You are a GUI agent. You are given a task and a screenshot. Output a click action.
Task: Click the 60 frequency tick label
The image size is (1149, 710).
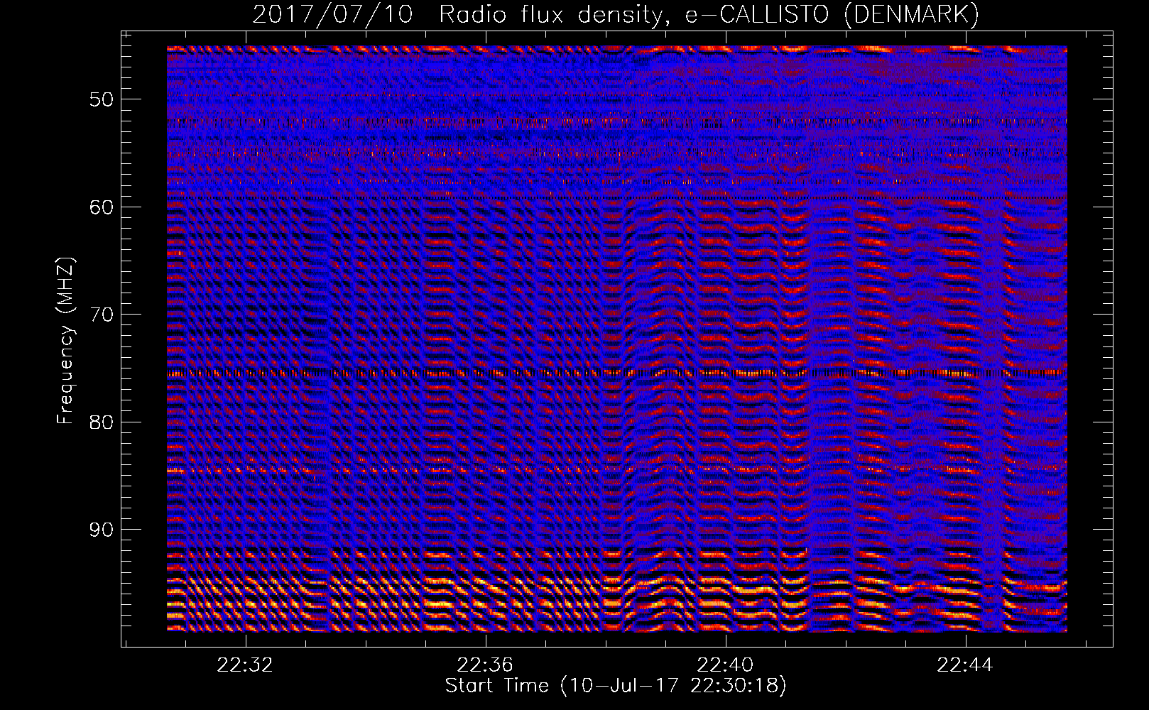pyautogui.click(x=102, y=207)
